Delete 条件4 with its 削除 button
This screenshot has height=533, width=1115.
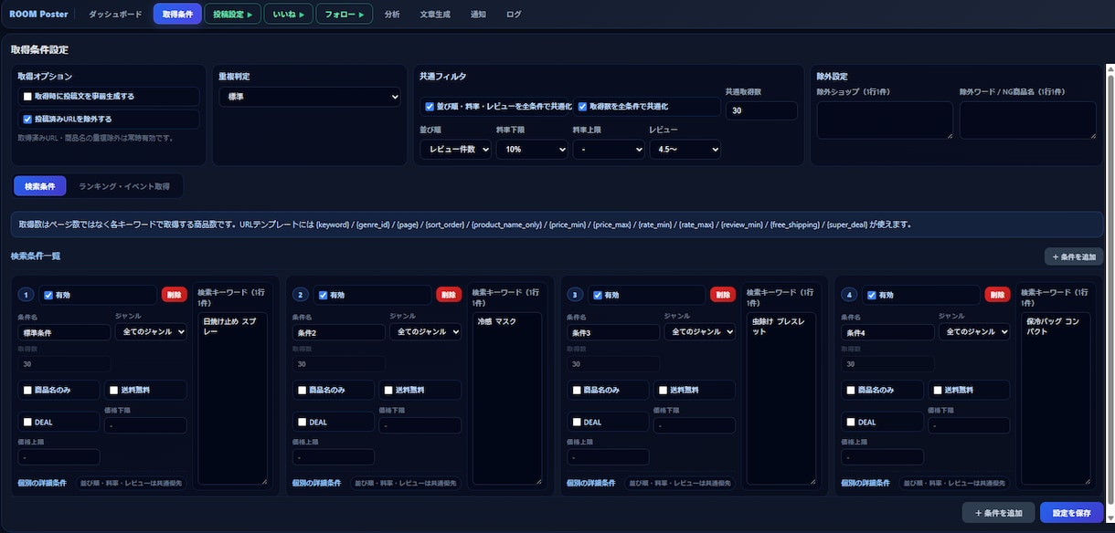(x=998, y=295)
